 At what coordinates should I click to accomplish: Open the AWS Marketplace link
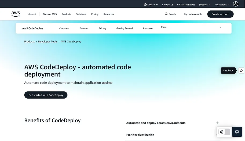pos(186,5)
